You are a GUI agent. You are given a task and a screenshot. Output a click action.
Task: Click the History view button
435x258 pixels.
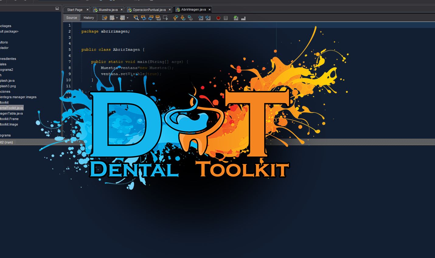[88, 17]
